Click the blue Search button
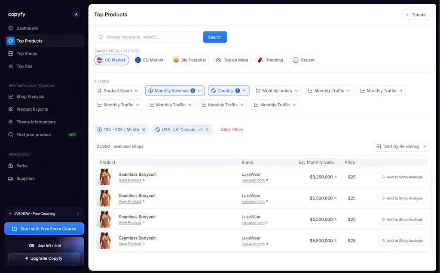The height and width of the screenshot is (273, 440). (214, 37)
